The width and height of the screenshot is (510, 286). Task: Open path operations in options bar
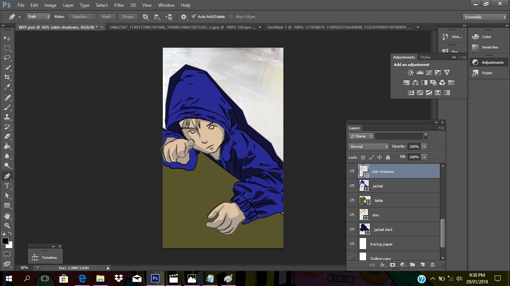[146, 17]
